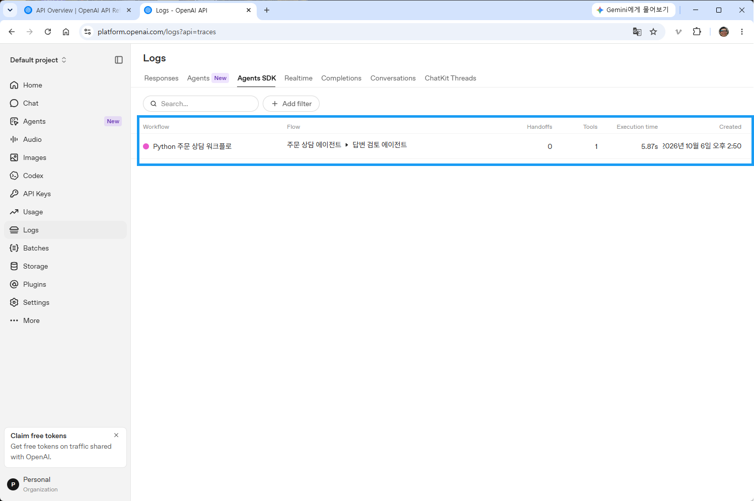Expand the Default project switcher

click(x=38, y=60)
